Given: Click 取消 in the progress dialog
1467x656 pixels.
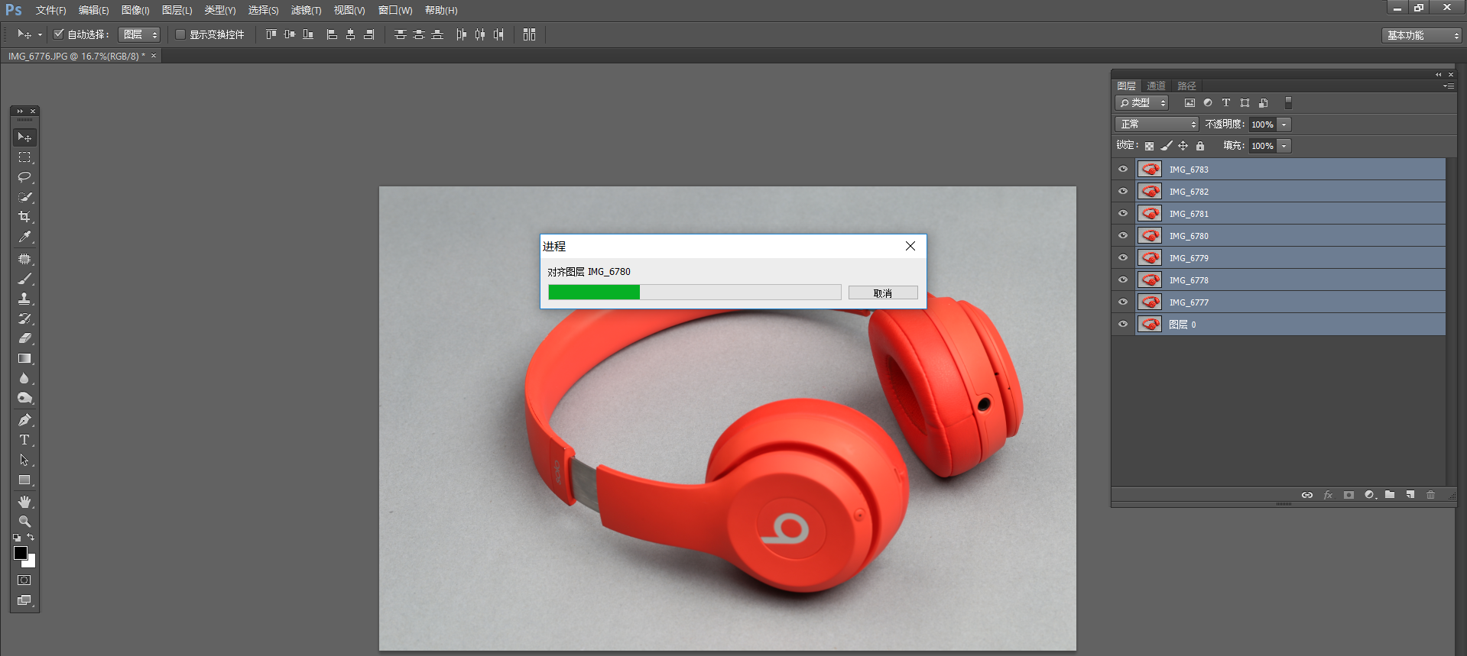Looking at the screenshot, I should click(x=883, y=293).
